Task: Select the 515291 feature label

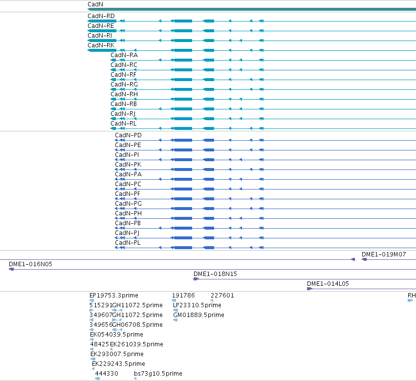Action: coord(101,305)
